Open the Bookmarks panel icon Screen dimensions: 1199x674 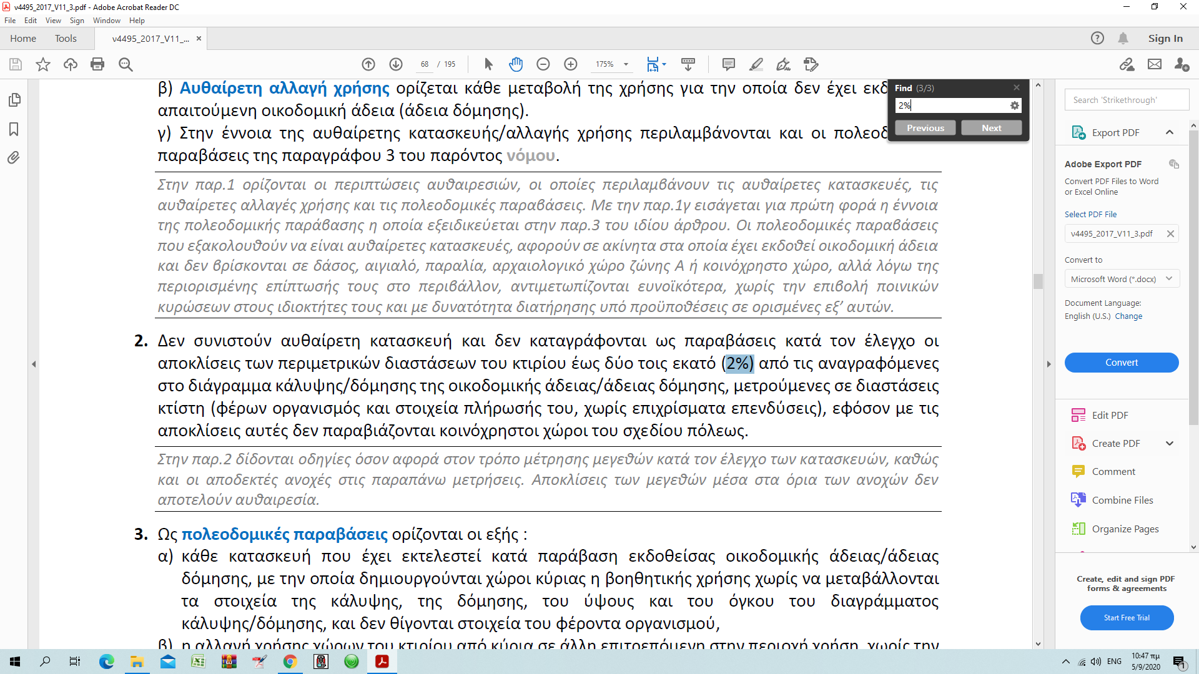click(14, 129)
